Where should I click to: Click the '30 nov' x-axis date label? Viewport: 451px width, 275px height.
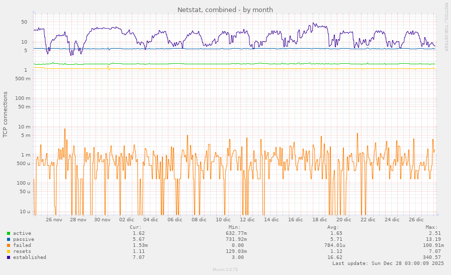tap(102, 220)
